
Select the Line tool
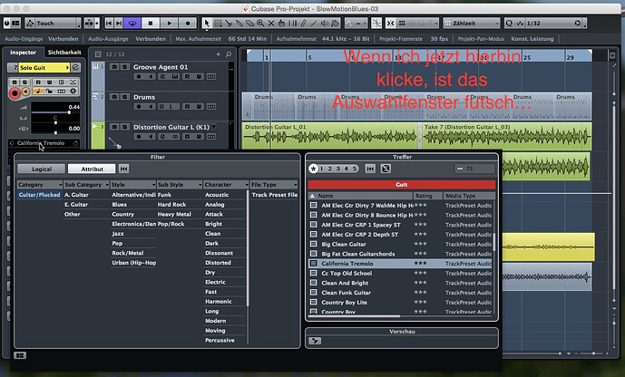pos(314,23)
